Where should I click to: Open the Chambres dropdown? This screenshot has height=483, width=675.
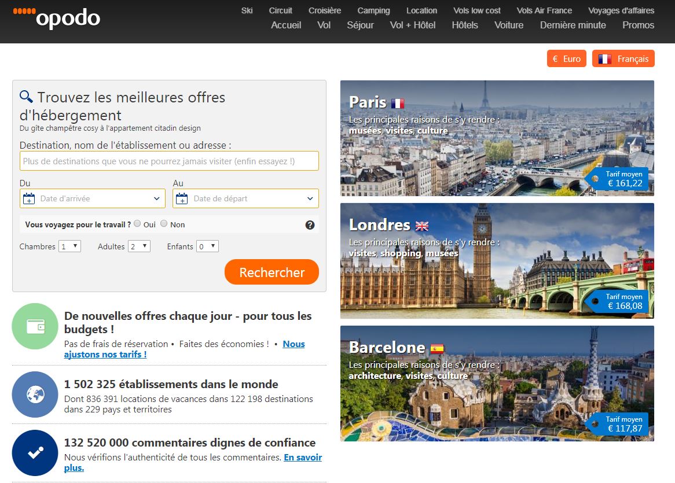[69, 246]
